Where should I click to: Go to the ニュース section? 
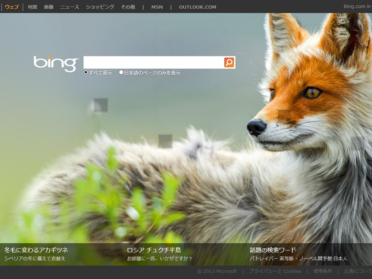point(69,7)
